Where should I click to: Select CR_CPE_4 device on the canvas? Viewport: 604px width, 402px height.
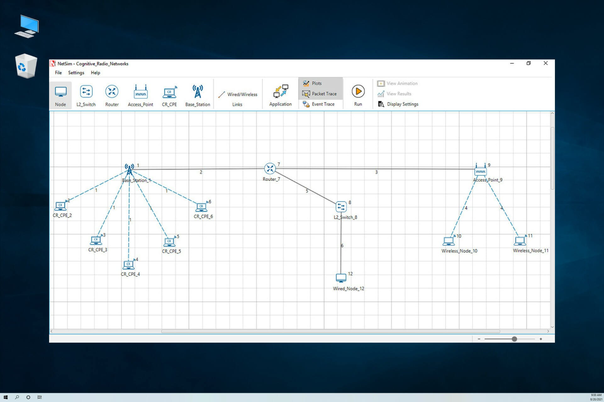tap(128, 265)
